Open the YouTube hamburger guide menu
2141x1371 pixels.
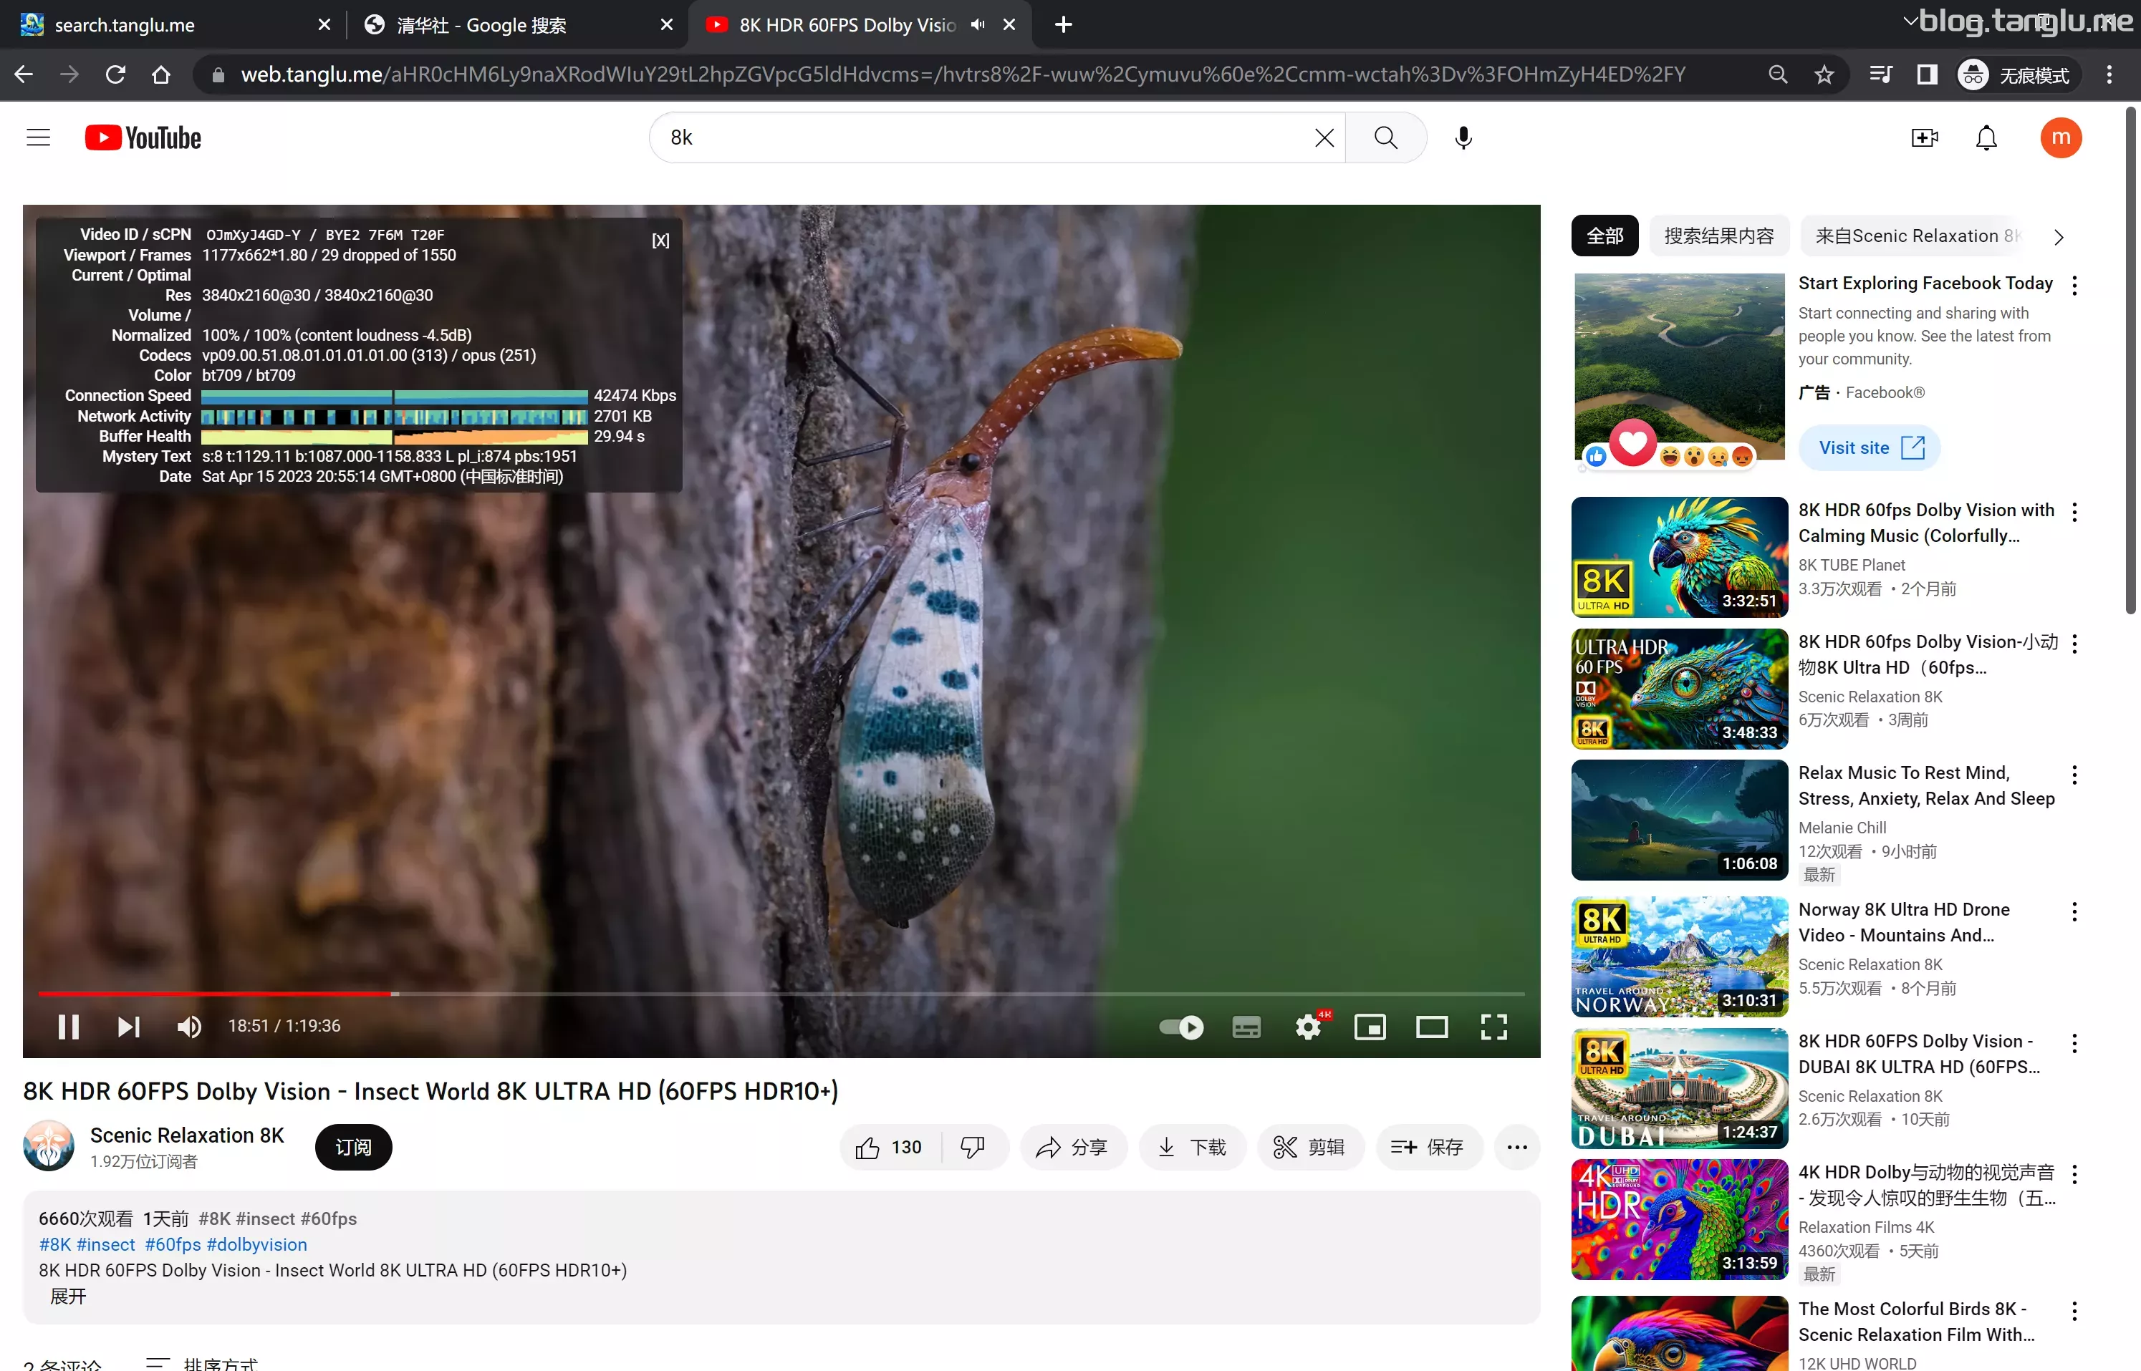pyautogui.click(x=38, y=138)
